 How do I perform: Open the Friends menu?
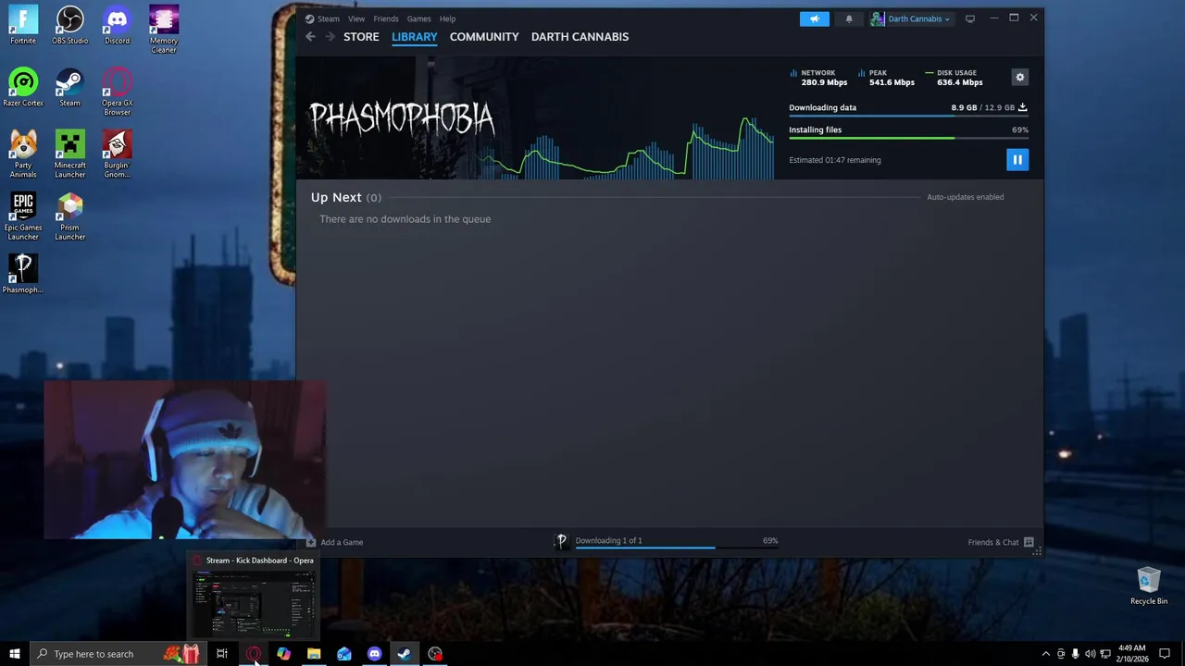pos(385,18)
